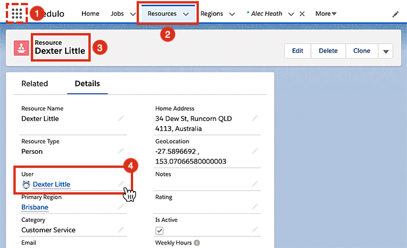Open more actions dropdown beside Clone
Image resolution: width=407 pixels, height=248 pixels.
point(385,51)
